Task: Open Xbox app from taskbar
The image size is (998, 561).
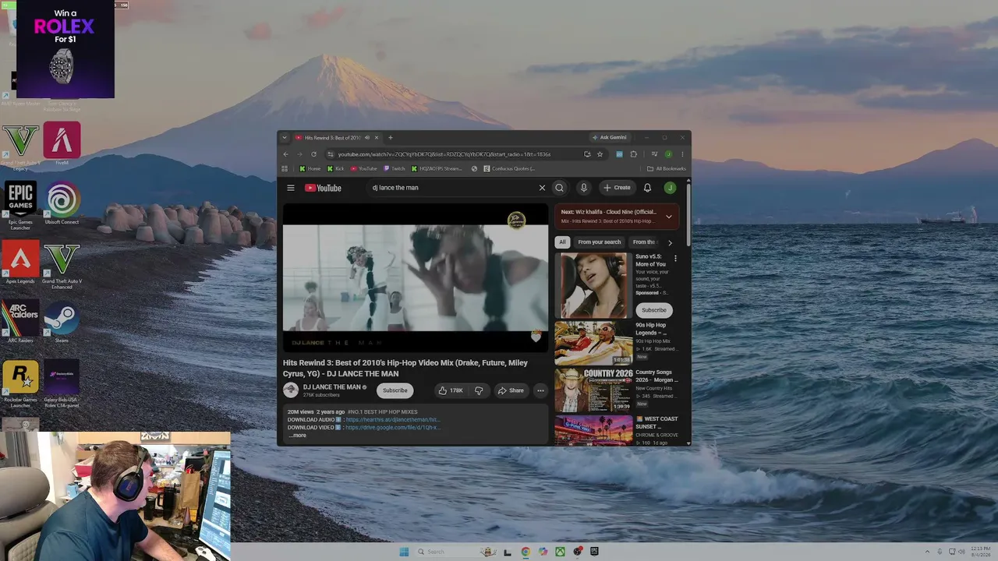Action: point(560,552)
